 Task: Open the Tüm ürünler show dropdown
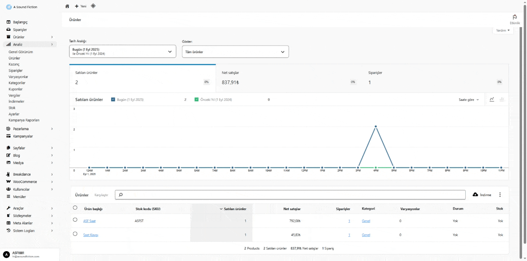point(235,52)
